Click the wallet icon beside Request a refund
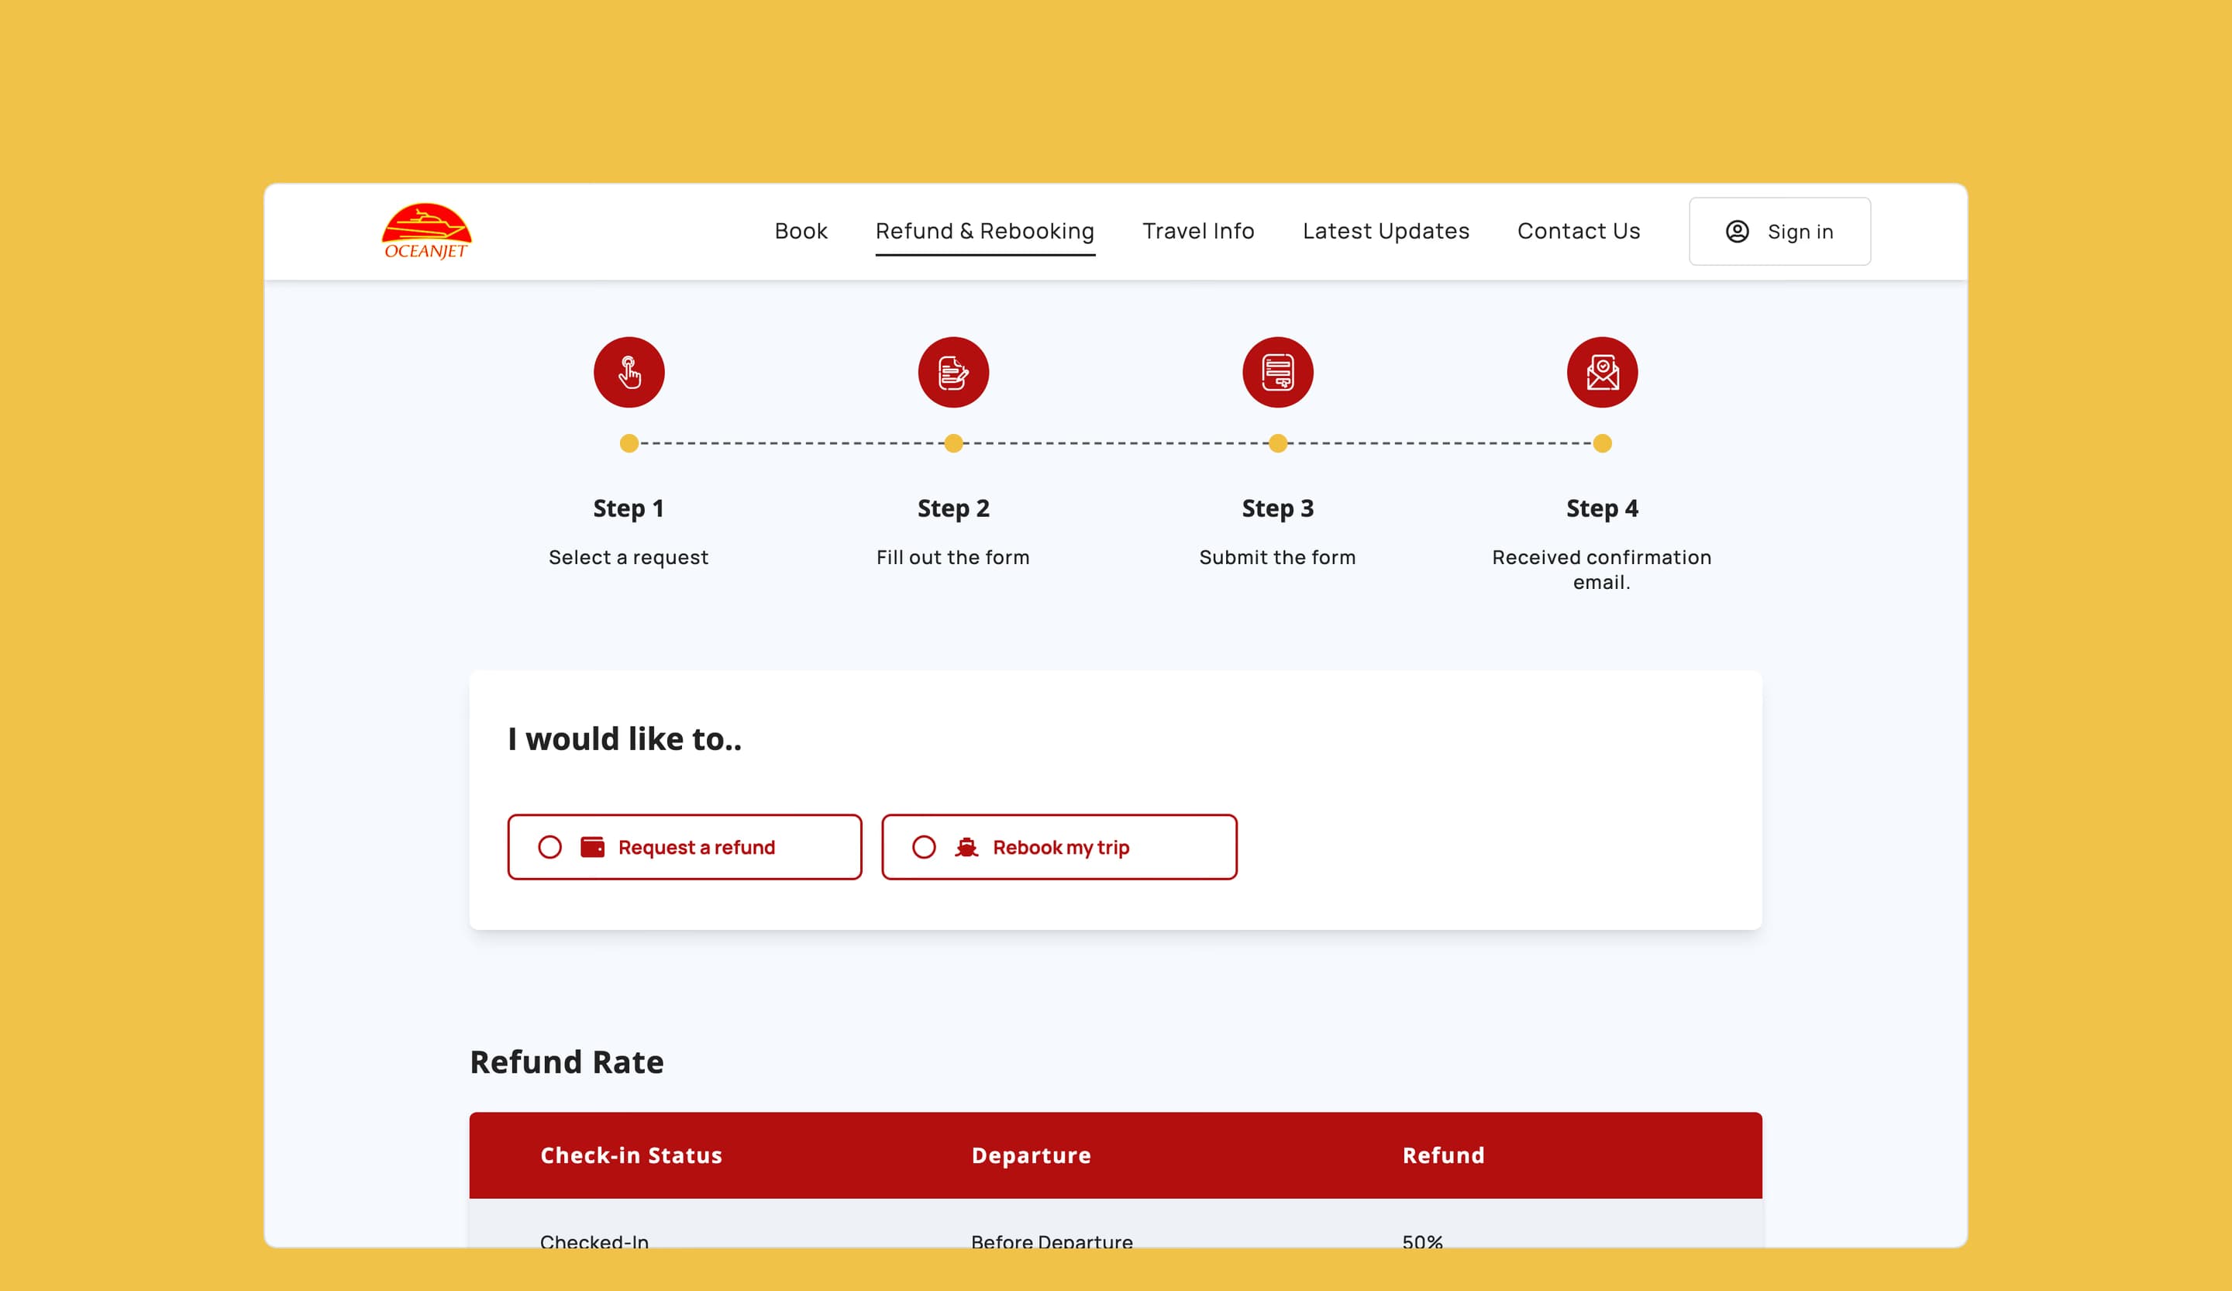 tap(593, 846)
